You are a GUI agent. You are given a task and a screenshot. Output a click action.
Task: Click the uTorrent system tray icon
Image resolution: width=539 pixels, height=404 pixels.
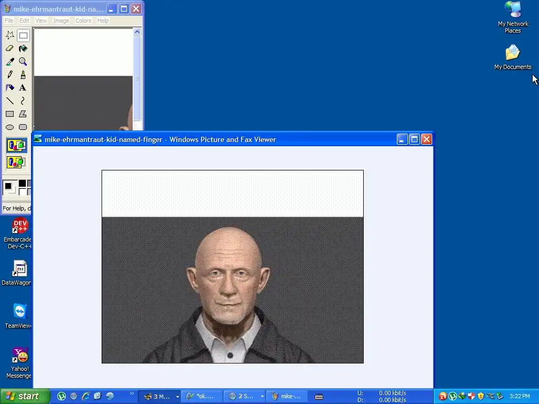[452, 397]
